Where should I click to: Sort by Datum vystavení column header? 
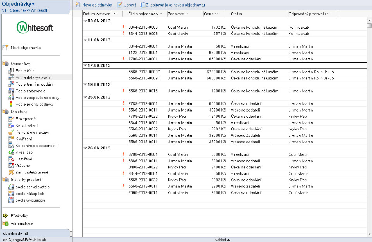click(x=99, y=14)
